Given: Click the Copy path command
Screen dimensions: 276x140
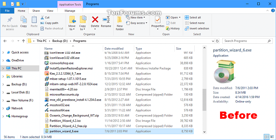Looking at the screenshot, I should tap(49, 23).
